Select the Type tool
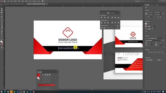The image size is (166, 93). (x=2, y=19)
